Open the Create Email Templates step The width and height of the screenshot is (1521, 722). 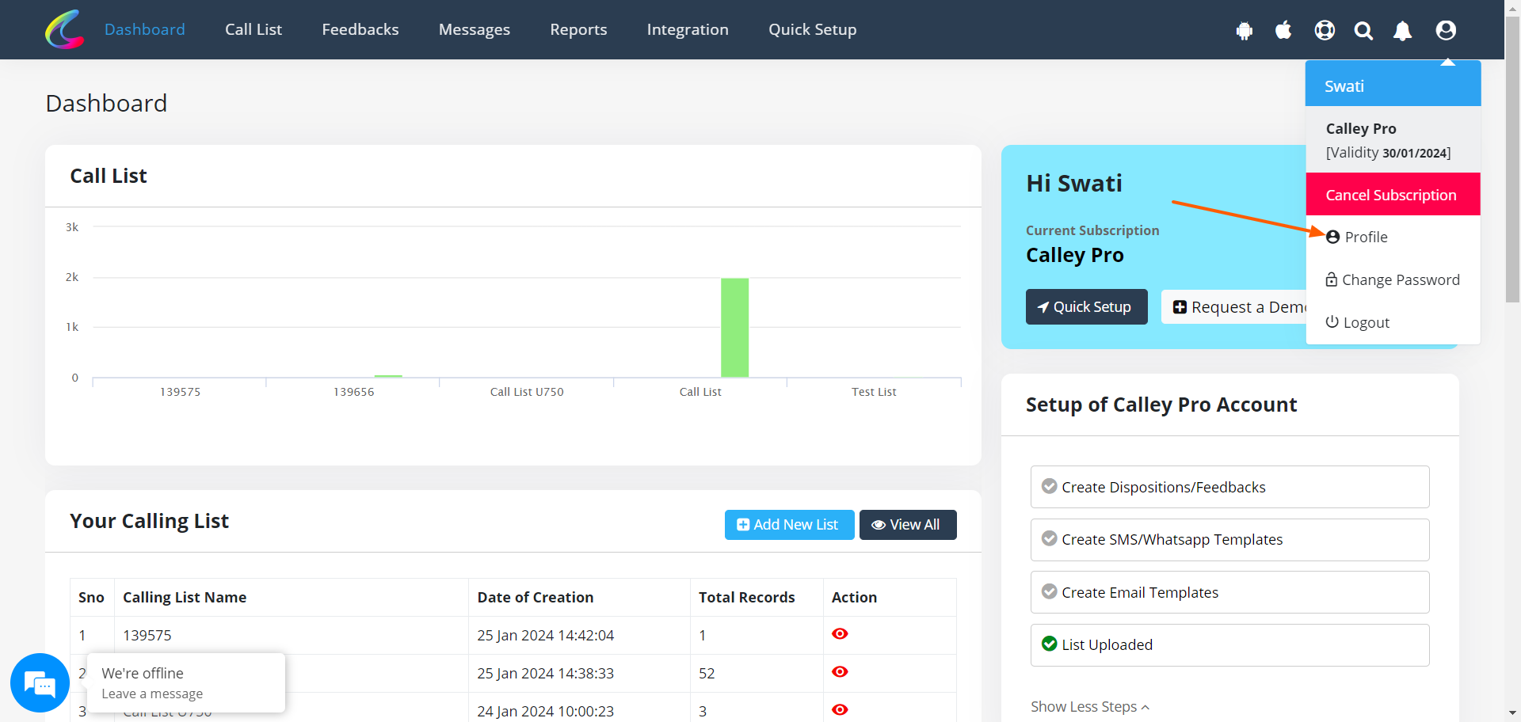1229,592
